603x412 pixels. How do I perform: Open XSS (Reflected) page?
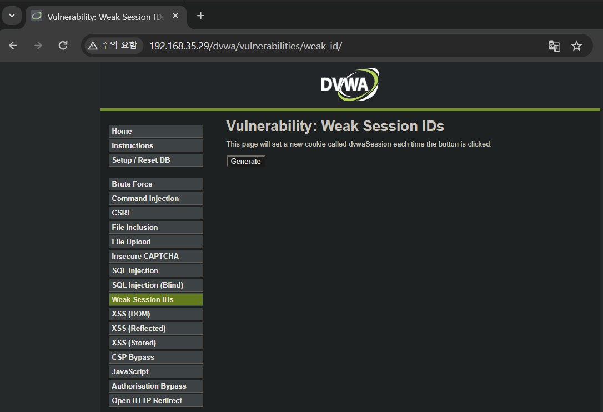[x=156, y=328]
